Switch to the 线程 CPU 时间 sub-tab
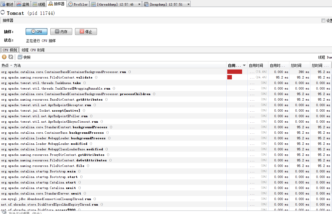Viewport: 332px width, 214px height. pos(33,50)
